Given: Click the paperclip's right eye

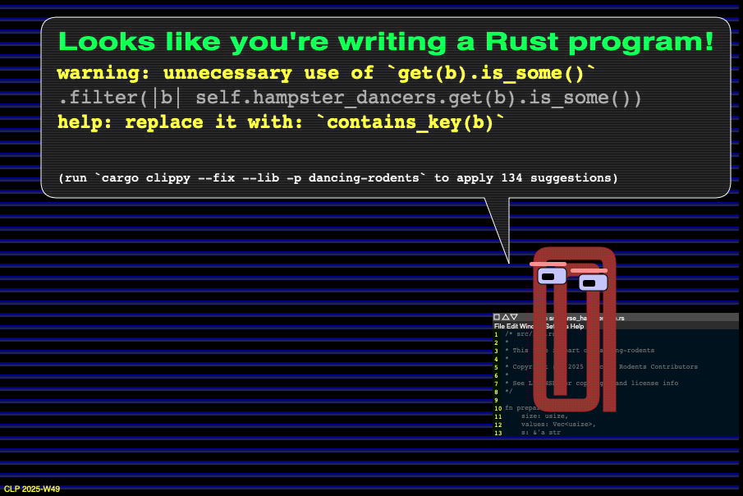Looking at the screenshot, I should 591,282.
